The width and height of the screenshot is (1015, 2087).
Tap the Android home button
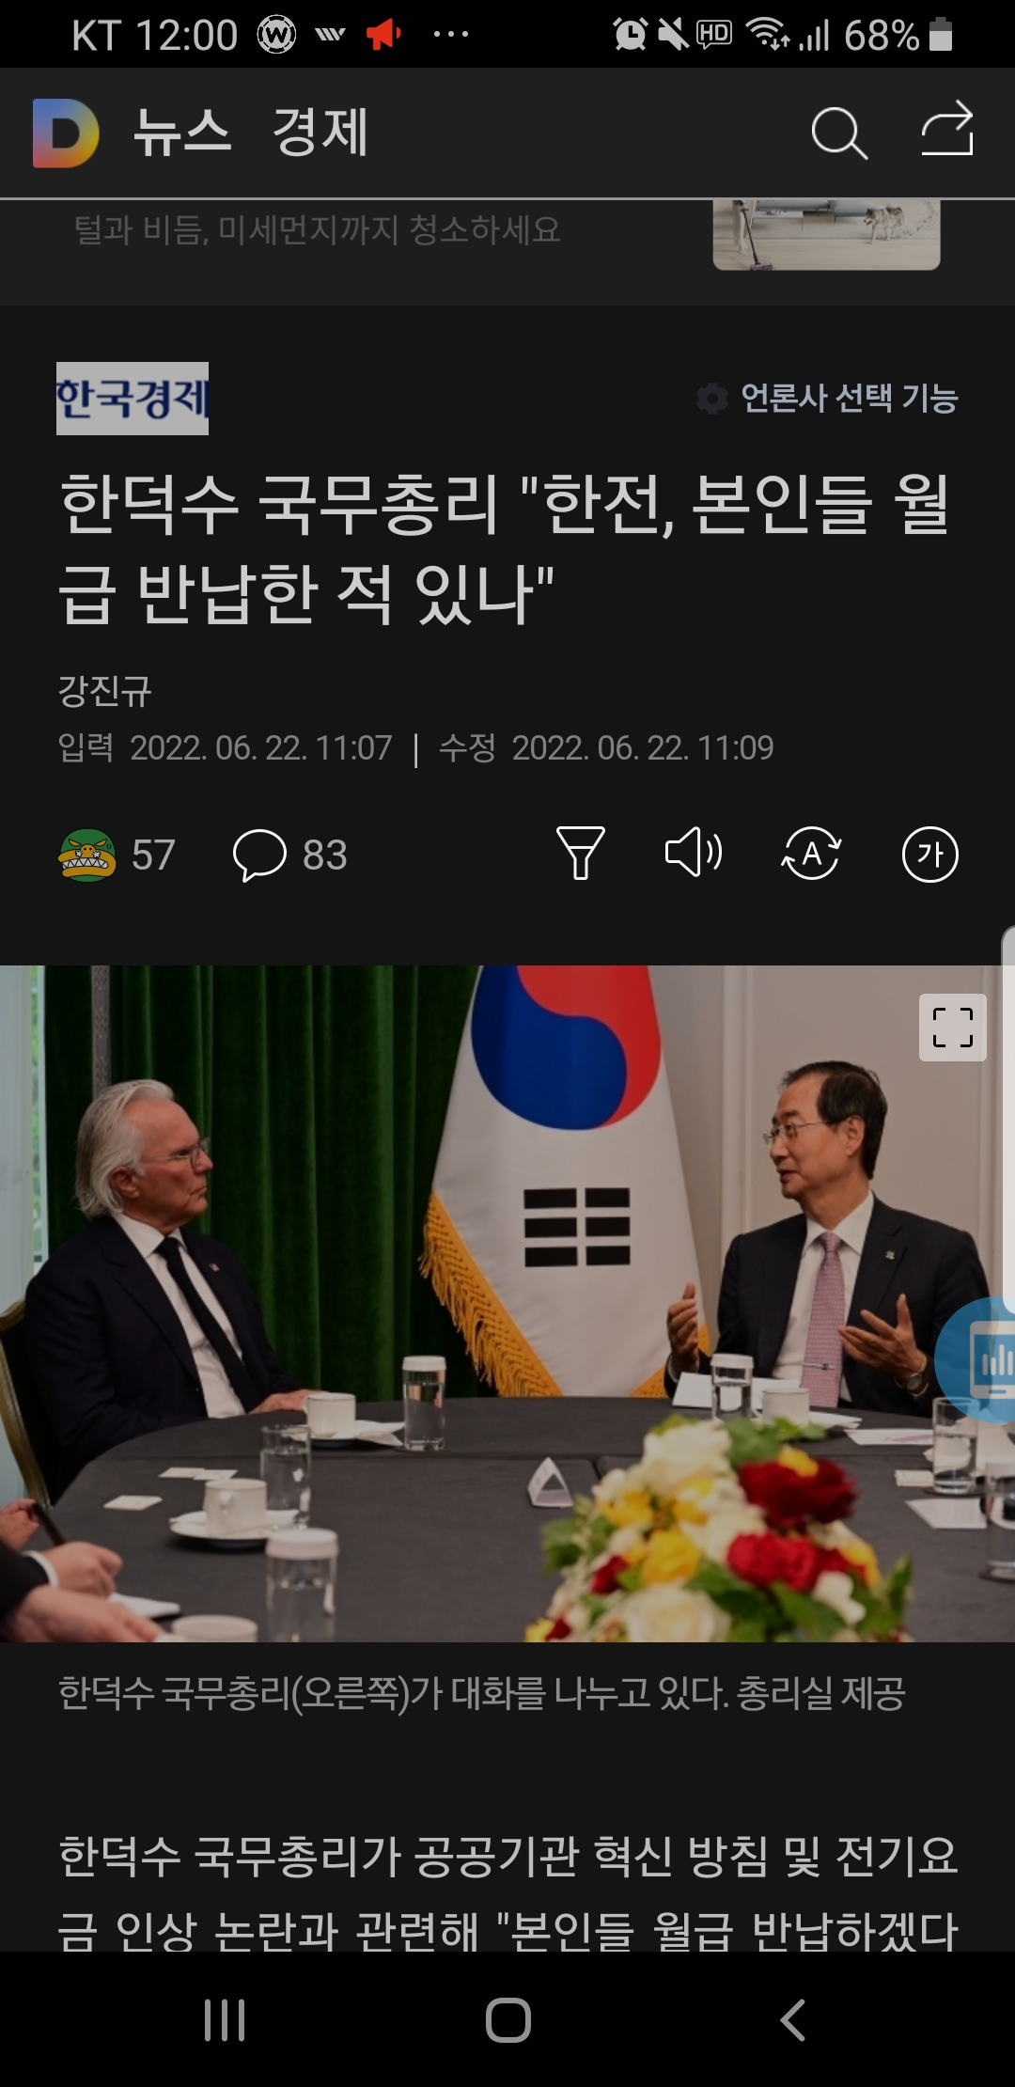508,2019
